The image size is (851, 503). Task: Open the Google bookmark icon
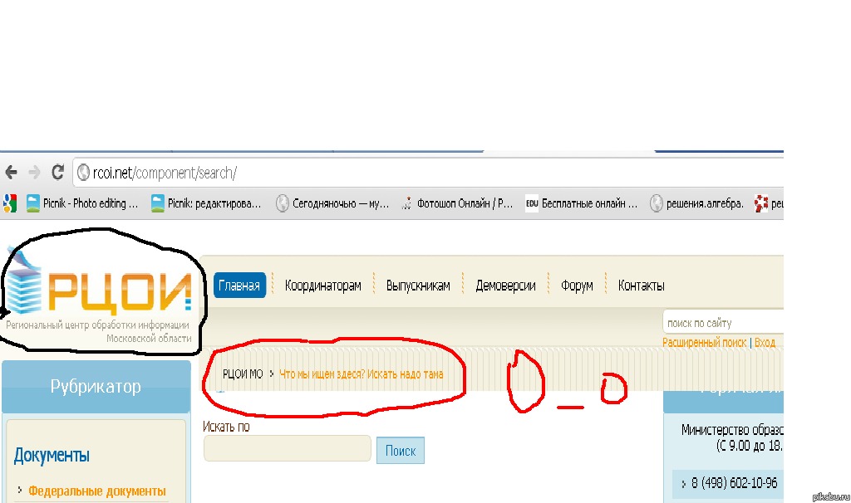point(10,203)
